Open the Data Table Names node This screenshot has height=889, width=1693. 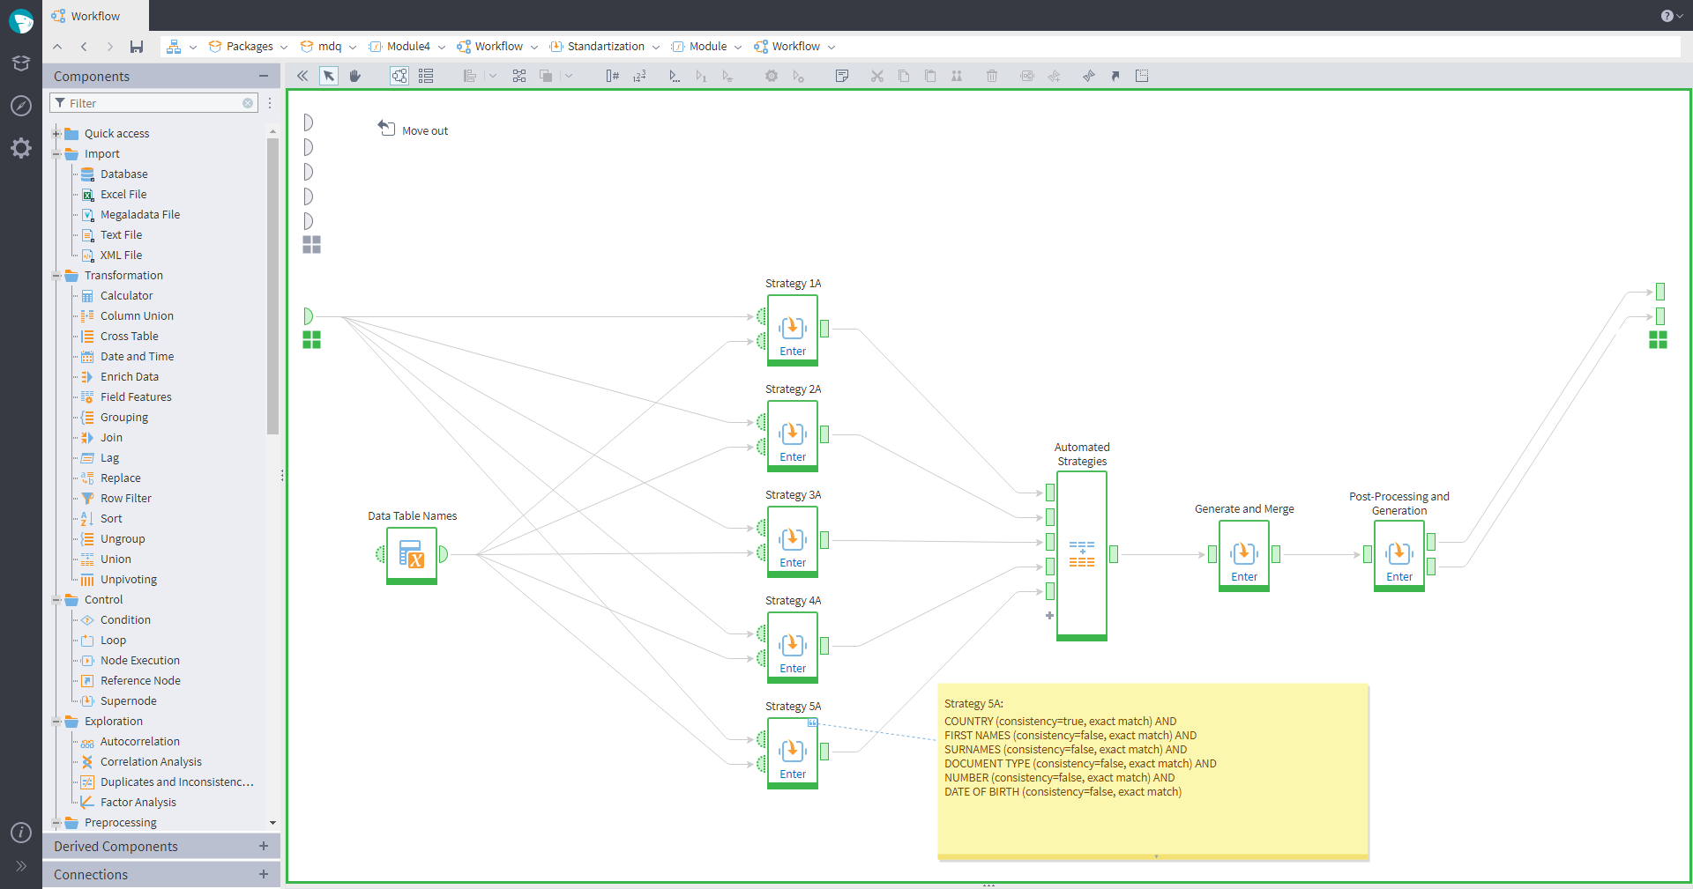click(x=412, y=554)
